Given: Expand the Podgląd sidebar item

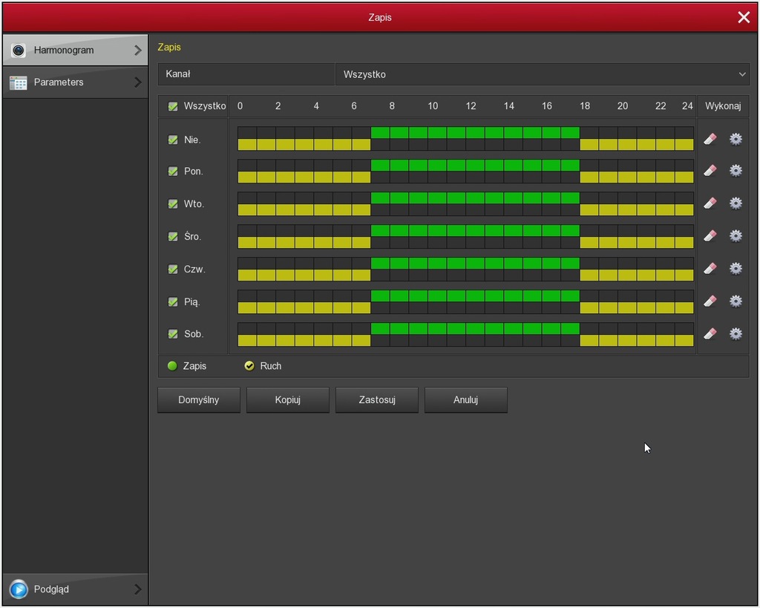Looking at the screenshot, I should pyautogui.click(x=76, y=589).
